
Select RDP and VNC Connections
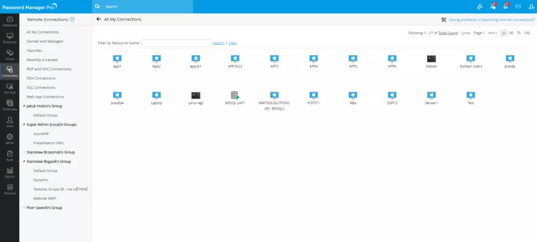pos(49,69)
